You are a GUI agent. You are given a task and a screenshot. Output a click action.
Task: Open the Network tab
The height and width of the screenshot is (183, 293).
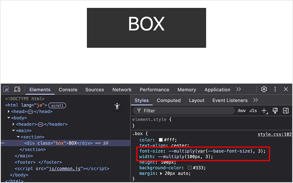coord(122,90)
